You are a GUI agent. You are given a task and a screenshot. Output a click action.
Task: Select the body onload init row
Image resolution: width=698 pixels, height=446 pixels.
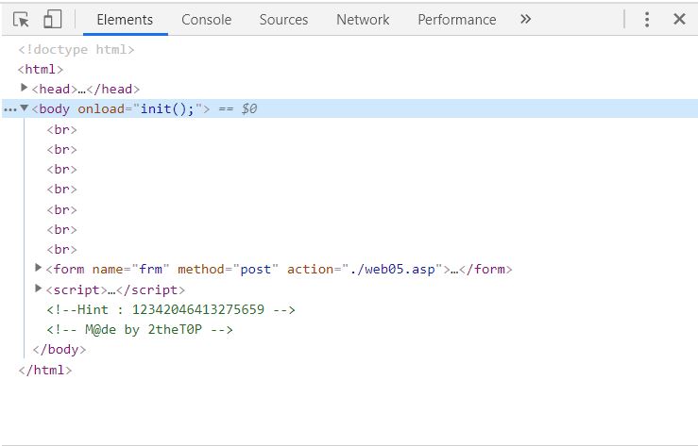tap(349, 108)
